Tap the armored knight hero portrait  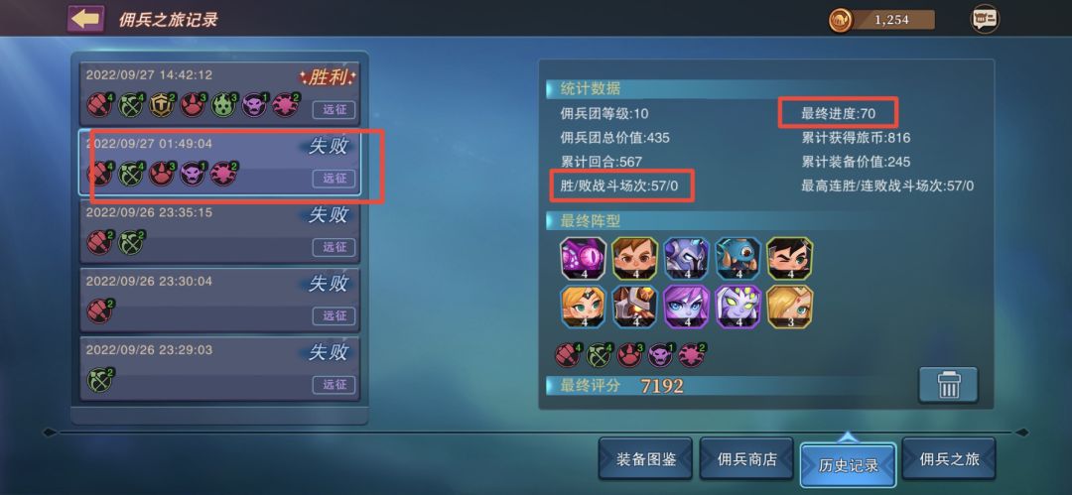(x=687, y=259)
